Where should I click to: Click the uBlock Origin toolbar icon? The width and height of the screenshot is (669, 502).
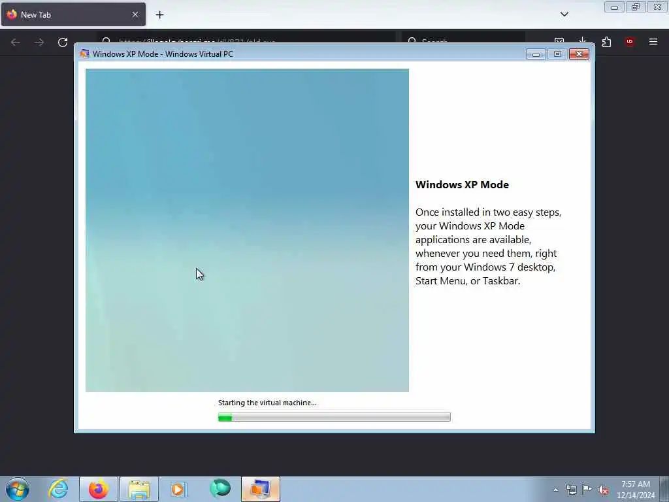click(630, 42)
